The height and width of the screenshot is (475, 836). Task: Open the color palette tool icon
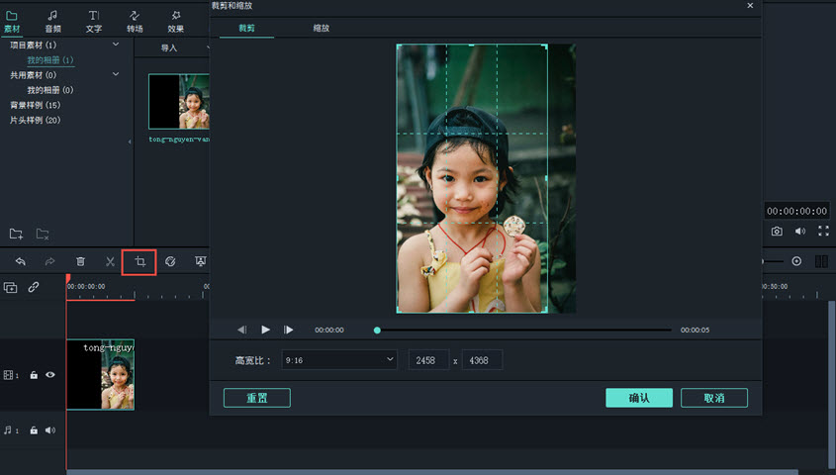pos(170,261)
